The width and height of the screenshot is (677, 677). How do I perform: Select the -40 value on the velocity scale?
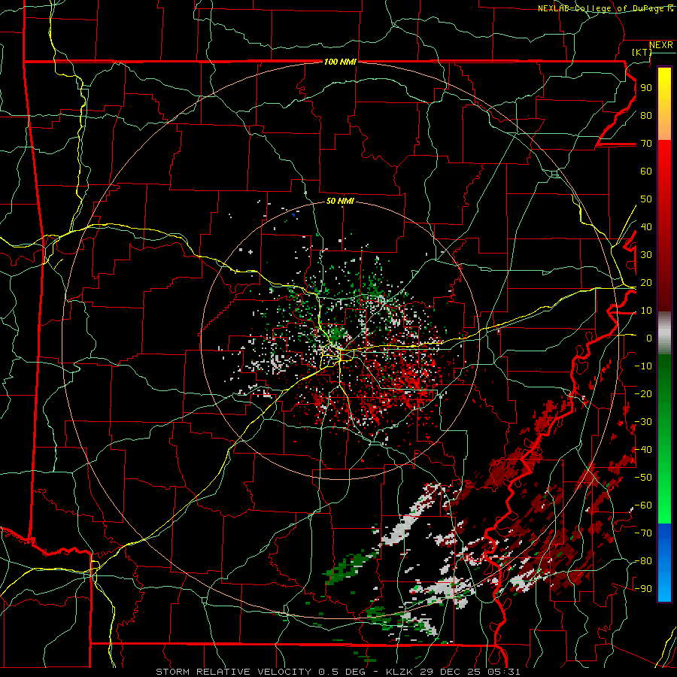click(x=643, y=450)
